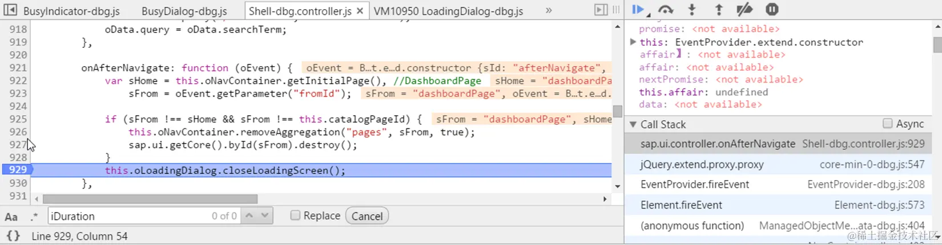Collapse the Call Stack section
942x245 pixels.
click(633, 124)
